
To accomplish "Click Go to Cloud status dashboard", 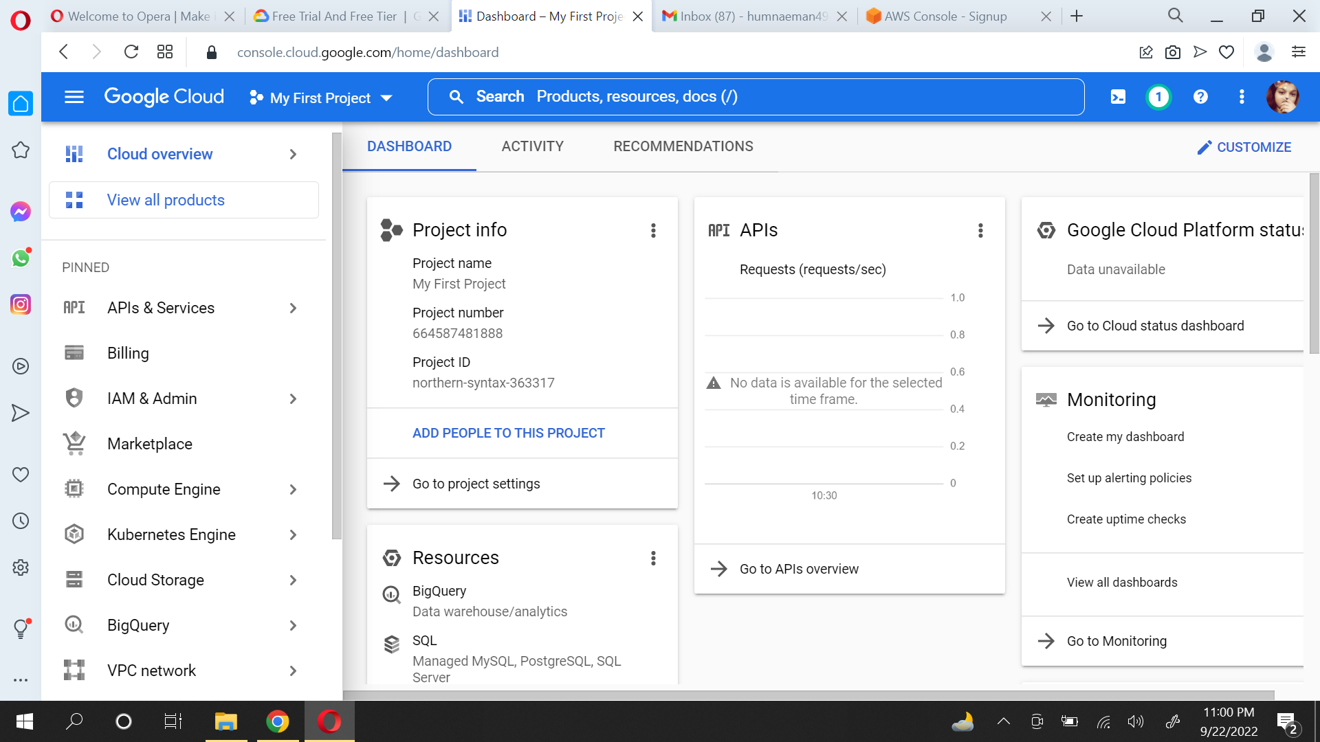I will pos(1156,325).
